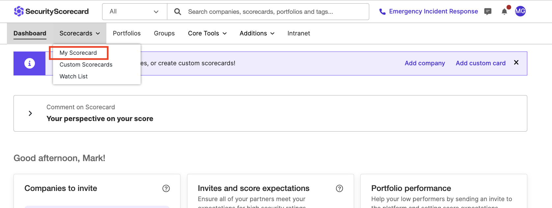This screenshot has height=208, width=552.
Task: Open the MG user avatar menu
Action: 520,11
